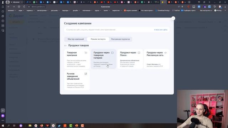228x128 pixels.
Task: Click the bookmark page icon in address bar
Action: click(x=182, y=7)
